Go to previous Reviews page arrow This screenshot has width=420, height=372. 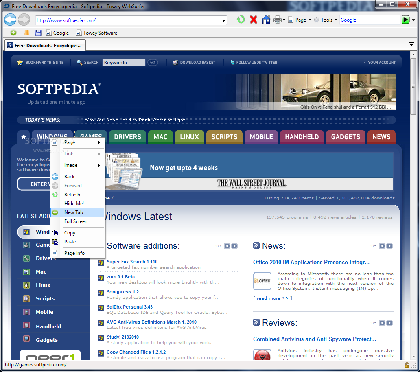(382, 323)
